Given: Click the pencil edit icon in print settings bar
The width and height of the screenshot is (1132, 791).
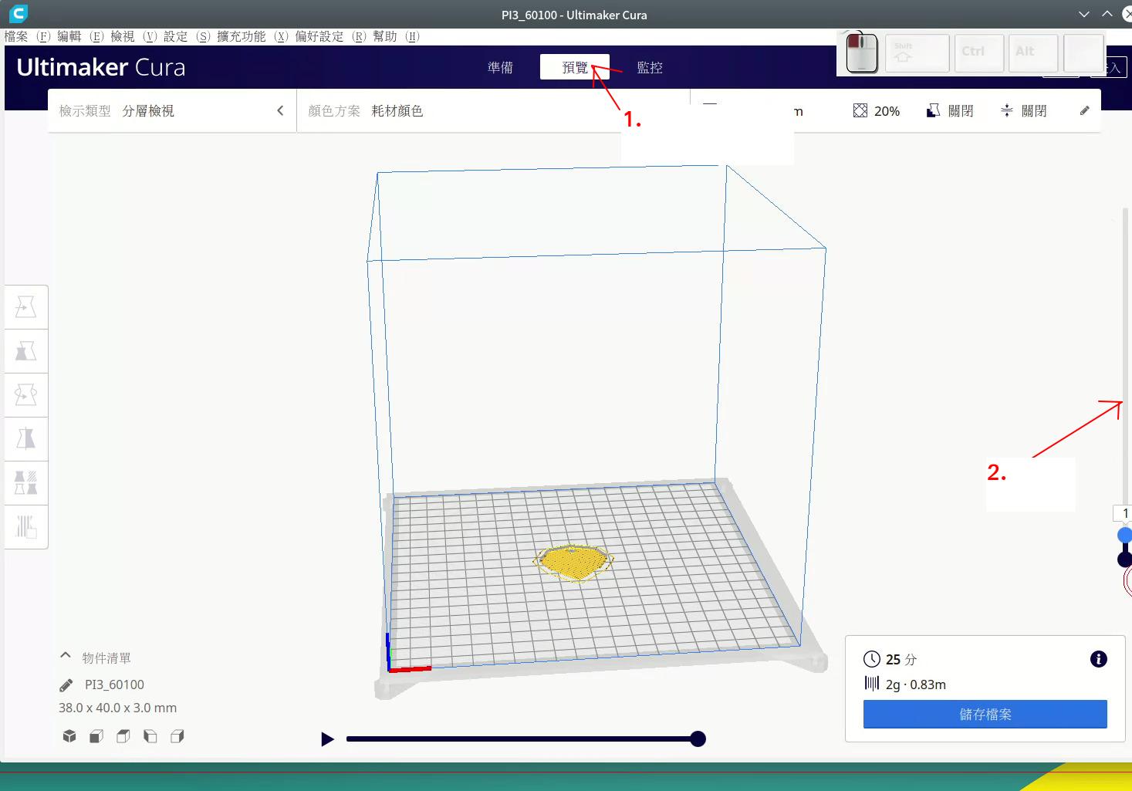Looking at the screenshot, I should pos(1085,110).
